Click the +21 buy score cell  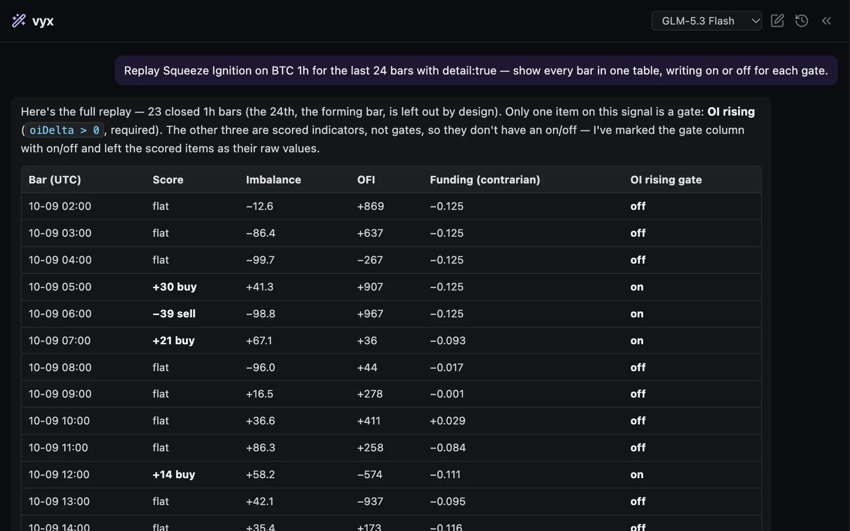point(174,340)
